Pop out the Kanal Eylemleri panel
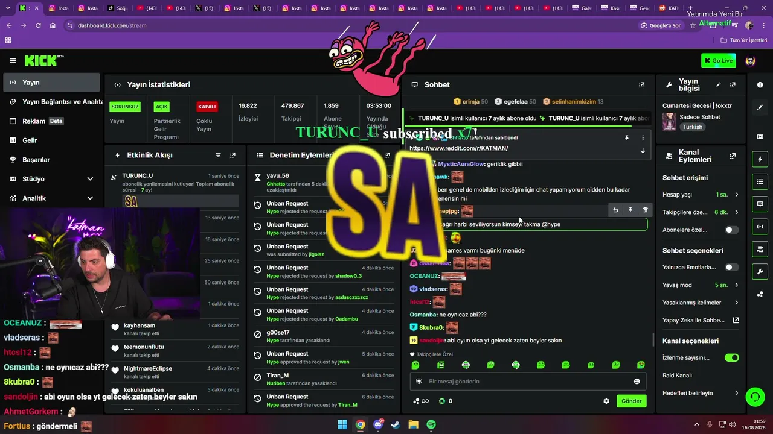This screenshot has width=773, height=434. [733, 156]
